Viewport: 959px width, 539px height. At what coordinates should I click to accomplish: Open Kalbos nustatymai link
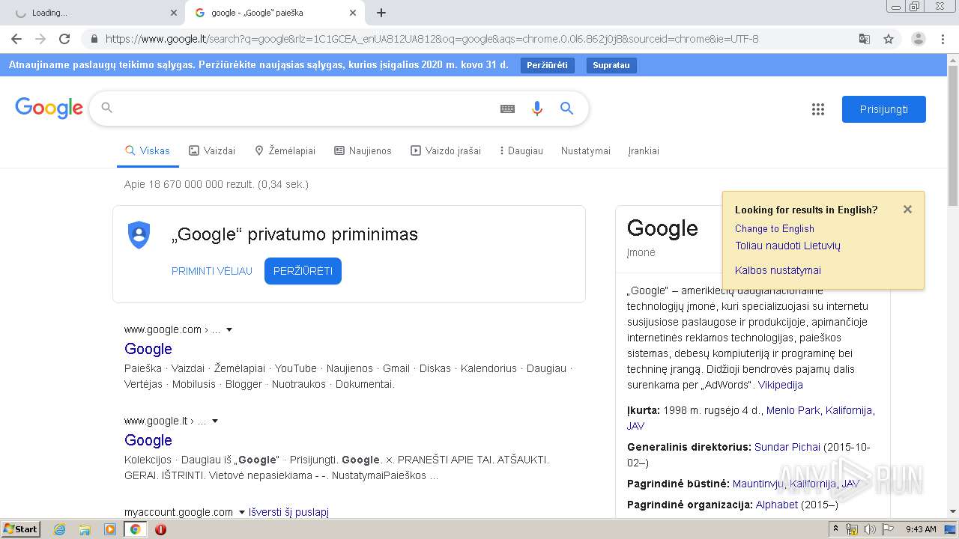pos(778,270)
